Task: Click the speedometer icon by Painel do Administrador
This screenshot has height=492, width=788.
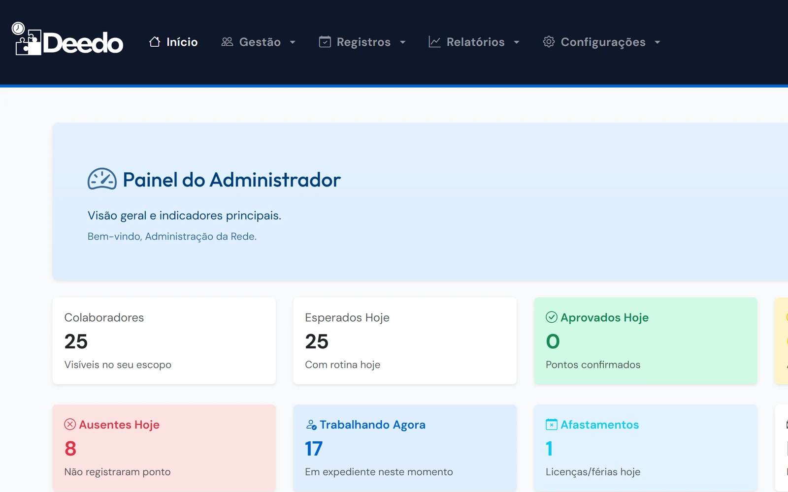Action: tap(102, 179)
